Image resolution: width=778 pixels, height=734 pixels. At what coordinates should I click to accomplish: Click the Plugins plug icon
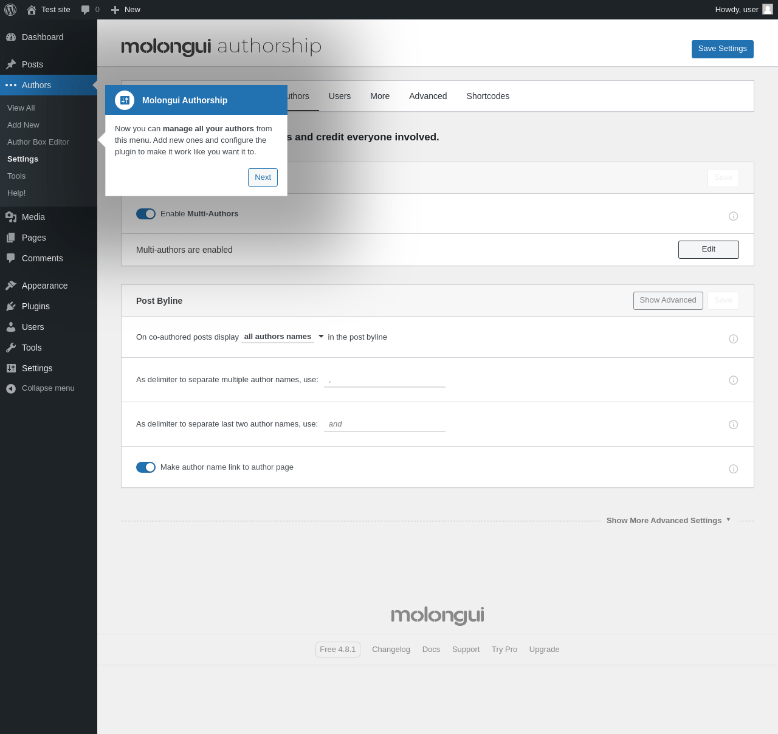tap(11, 306)
